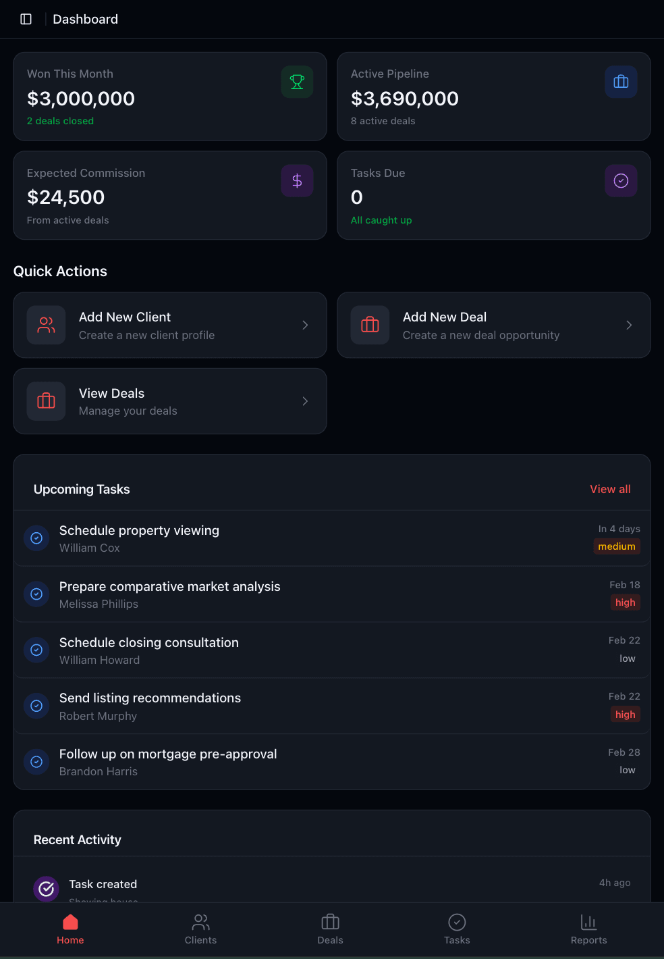Click the trophy icon on Won This Month card
Screen dimensions: 664x959
[297, 81]
